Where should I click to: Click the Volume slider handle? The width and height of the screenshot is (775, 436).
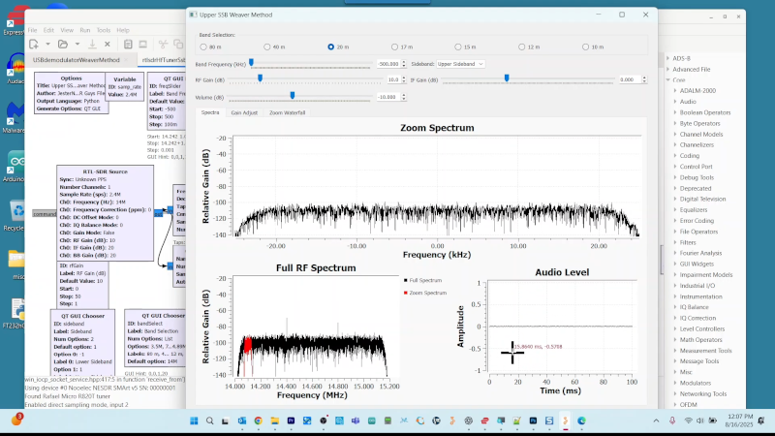pos(293,96)
